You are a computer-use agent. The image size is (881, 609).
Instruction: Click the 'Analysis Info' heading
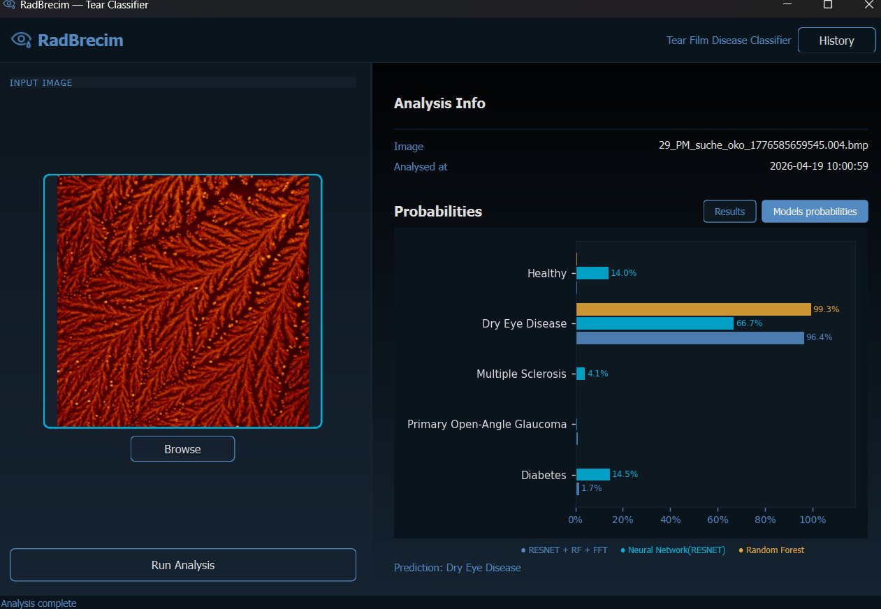coord(439,103)
